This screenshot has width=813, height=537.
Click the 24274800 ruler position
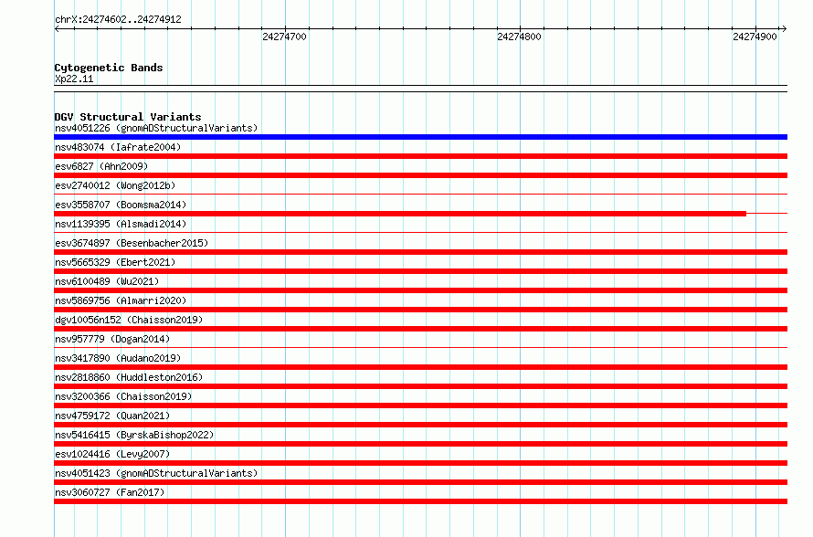519,37
